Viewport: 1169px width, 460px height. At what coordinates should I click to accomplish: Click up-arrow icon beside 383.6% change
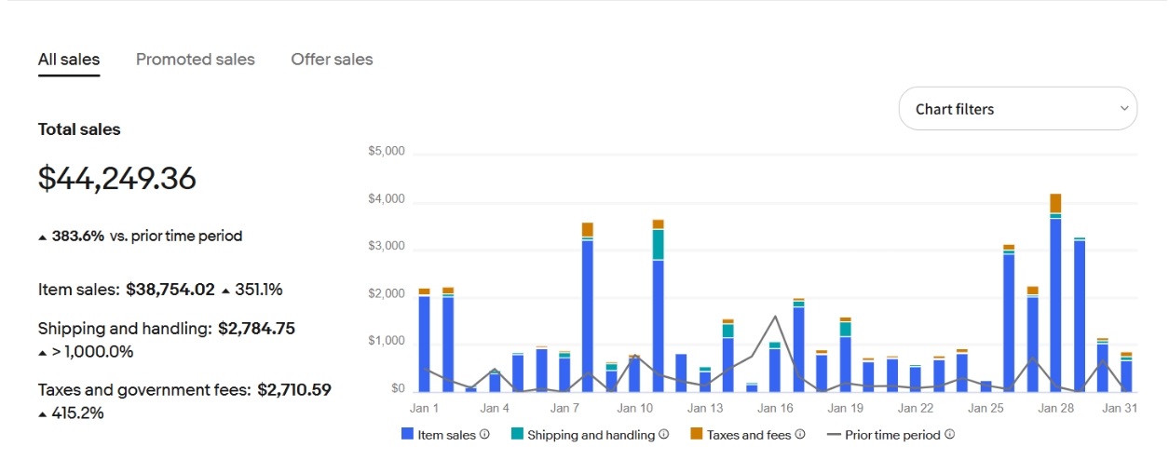pyautogui.click(x=43, y=237)
